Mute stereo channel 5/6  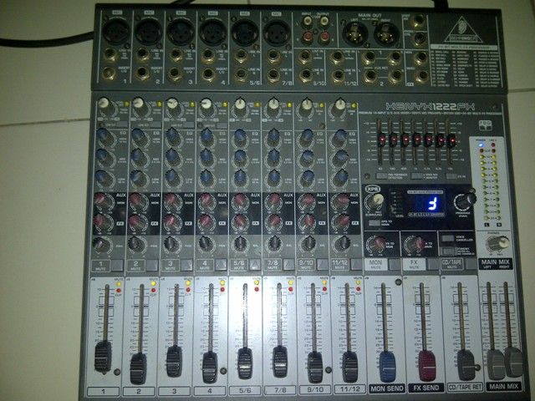[255, 265]
